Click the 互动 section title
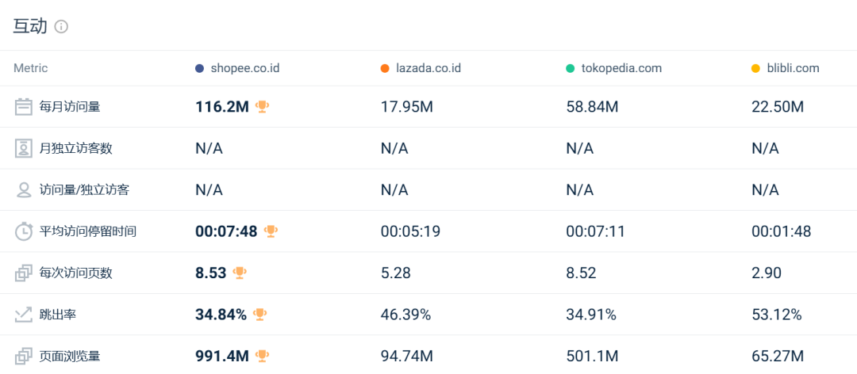The image size is (857, 374). pos(30,26)
